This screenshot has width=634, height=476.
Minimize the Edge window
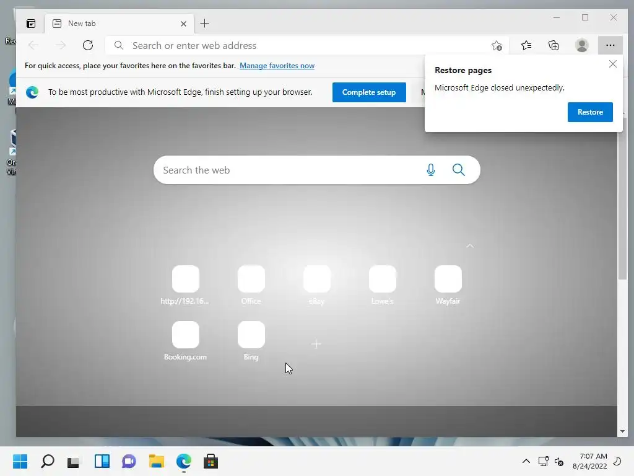click(x=557, y=17)
